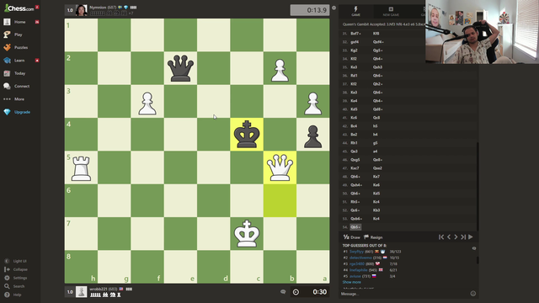Image resolution: width=539 pixels, height=303 pixels.
Task: Jump to the first move
Action: (441, 237)
